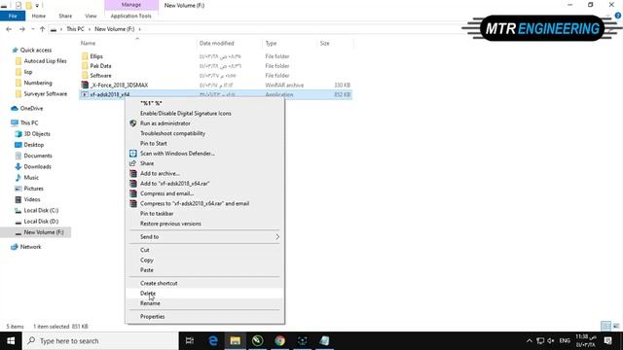Click the ENG language indicator

point(565,341)
